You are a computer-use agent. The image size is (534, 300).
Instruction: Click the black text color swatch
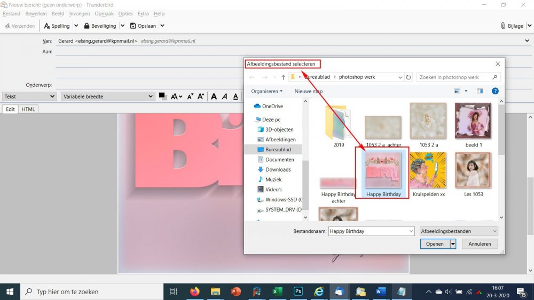coord(162,96)
